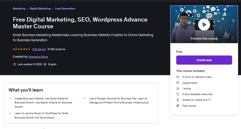Image resolution: width=241 pixels, height=129 pixels.
Task: Click the Preview this course label
Action: coord(204,39)
